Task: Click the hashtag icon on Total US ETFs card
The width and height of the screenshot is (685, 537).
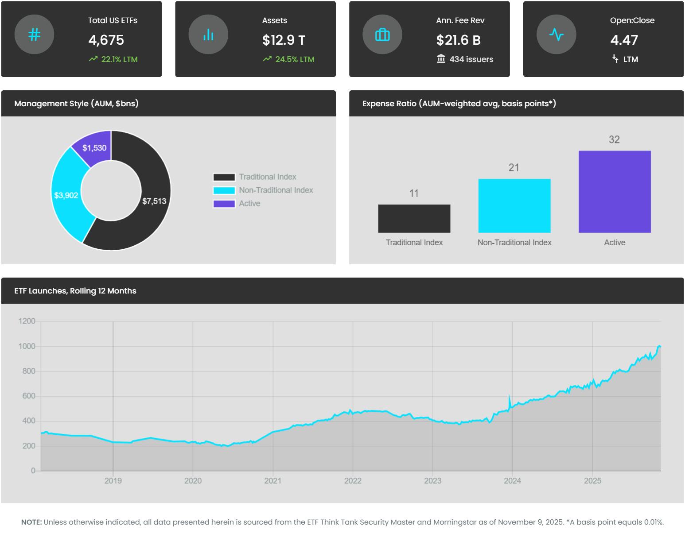Action: click(x=35, y=34)
